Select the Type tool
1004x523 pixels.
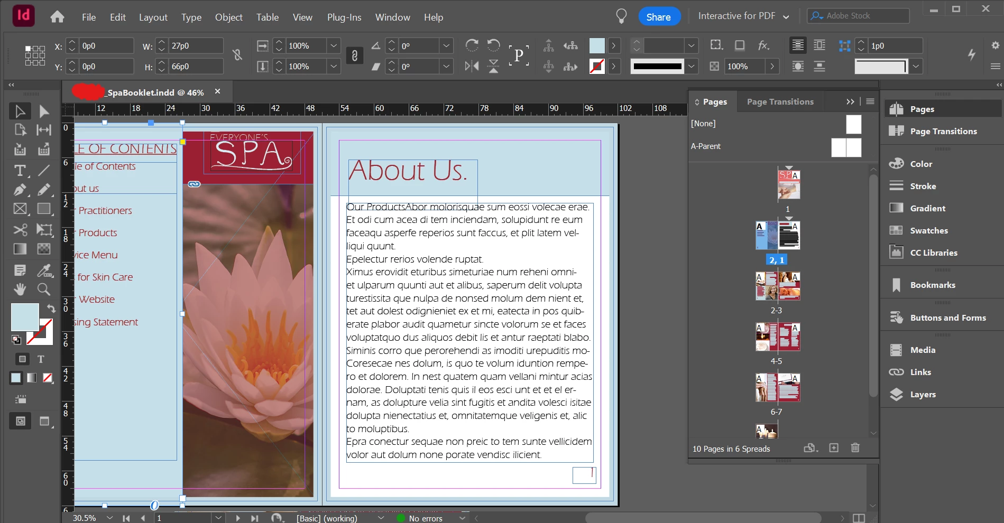pos(20,171)
